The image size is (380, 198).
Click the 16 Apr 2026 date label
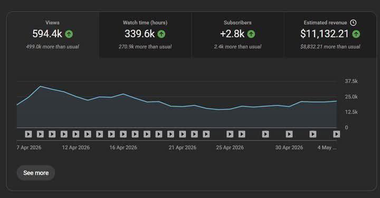pos(123,147)
